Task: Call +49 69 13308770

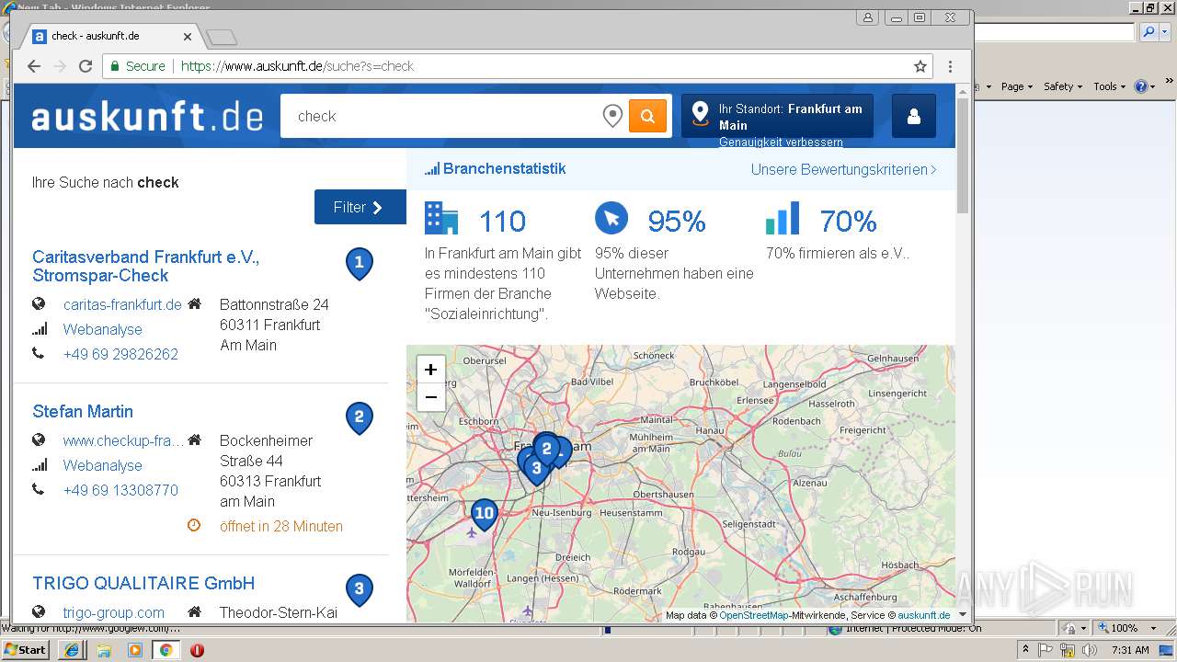Action: [x=120, y=490]
